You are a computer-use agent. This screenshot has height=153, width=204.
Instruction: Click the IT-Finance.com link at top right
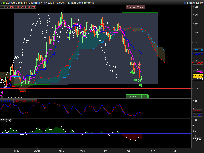click(x=194, y=3)
